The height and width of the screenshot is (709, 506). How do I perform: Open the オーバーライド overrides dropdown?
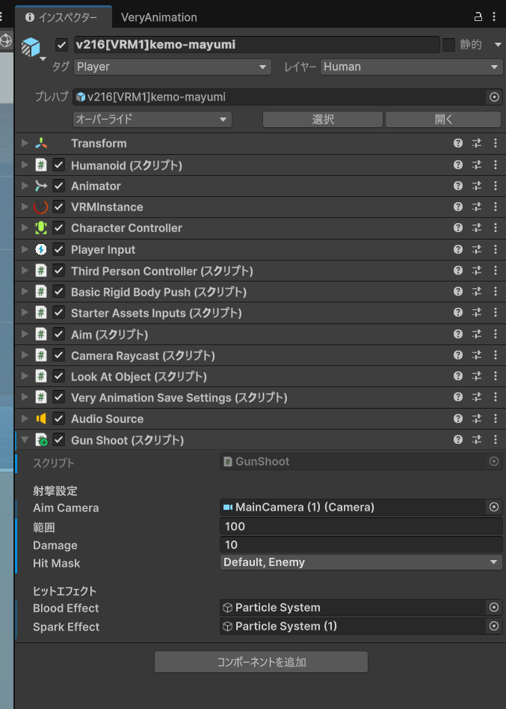pos(152,119)
